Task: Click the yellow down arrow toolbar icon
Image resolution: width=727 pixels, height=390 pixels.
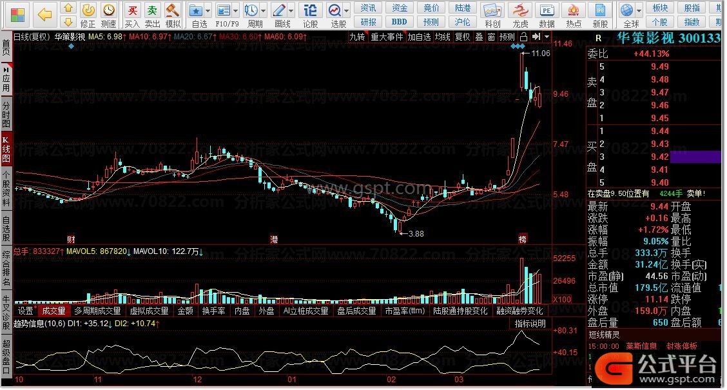Action: click(x=68, y=22)
